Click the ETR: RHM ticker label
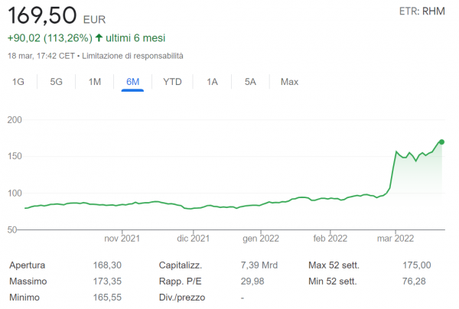This screenshot has width=459, height=309. click(x=422, y=11)
